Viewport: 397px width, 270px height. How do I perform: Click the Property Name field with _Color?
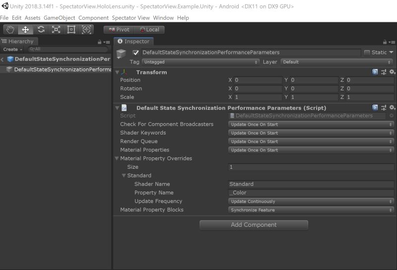(x=311, y=193)
